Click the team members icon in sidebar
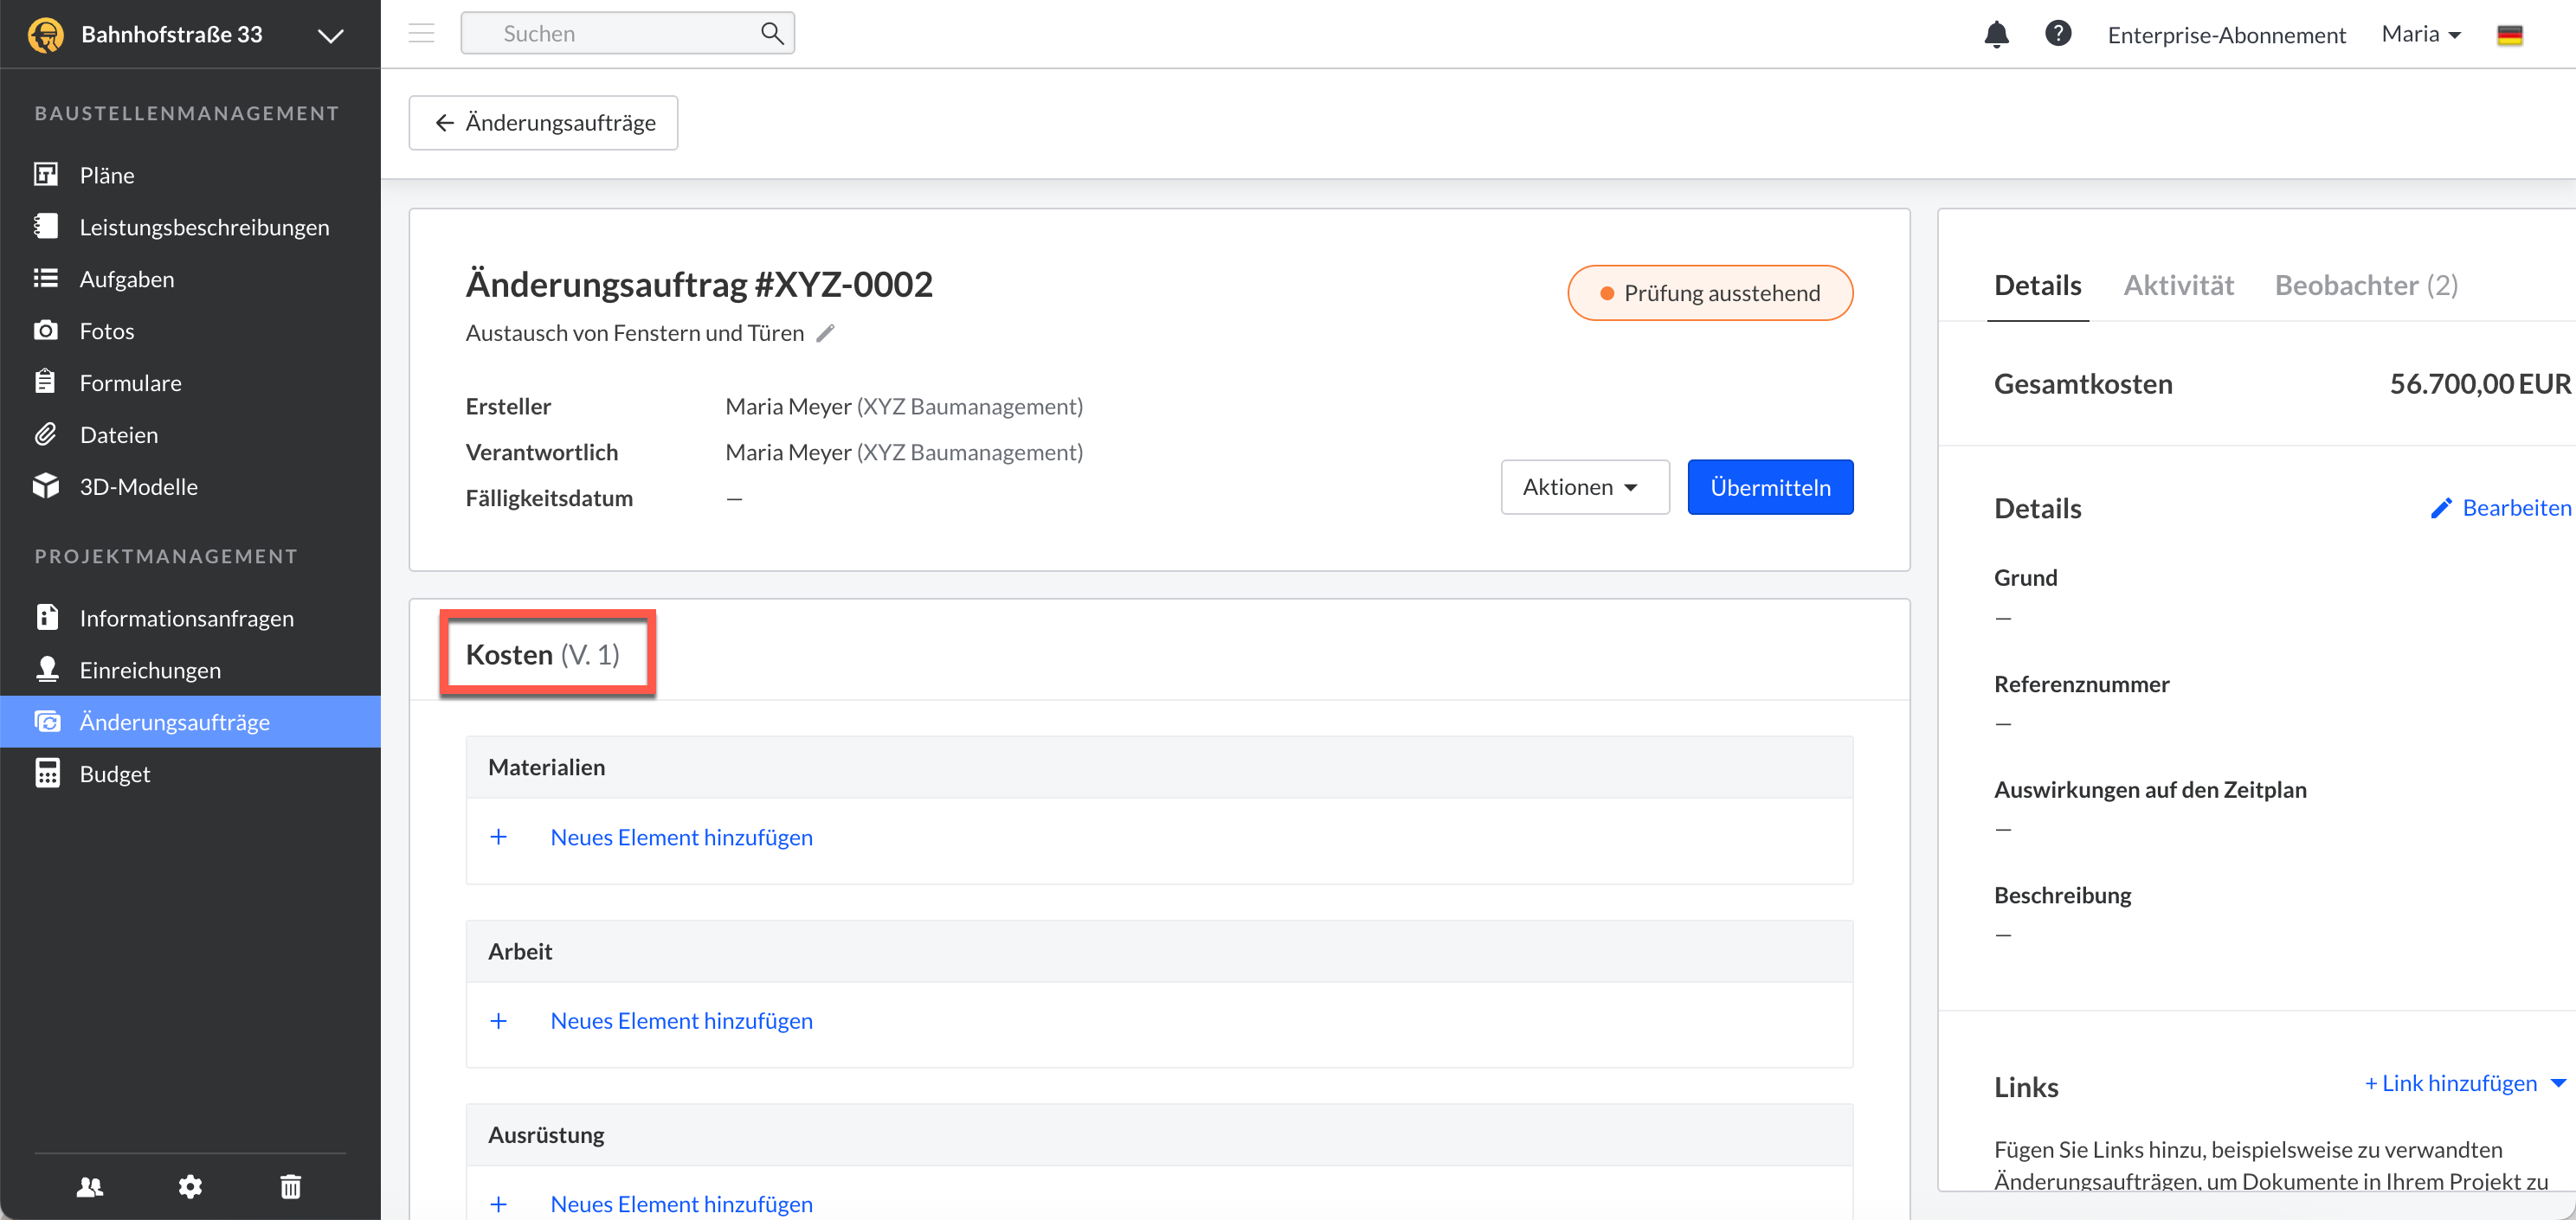This screenshot has height=1220, width=2576. [x=90, y=1186]
